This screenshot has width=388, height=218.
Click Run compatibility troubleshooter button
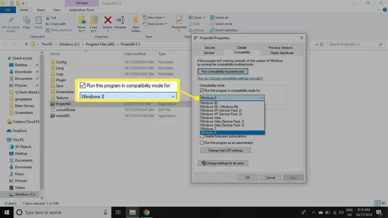(222, 71)
